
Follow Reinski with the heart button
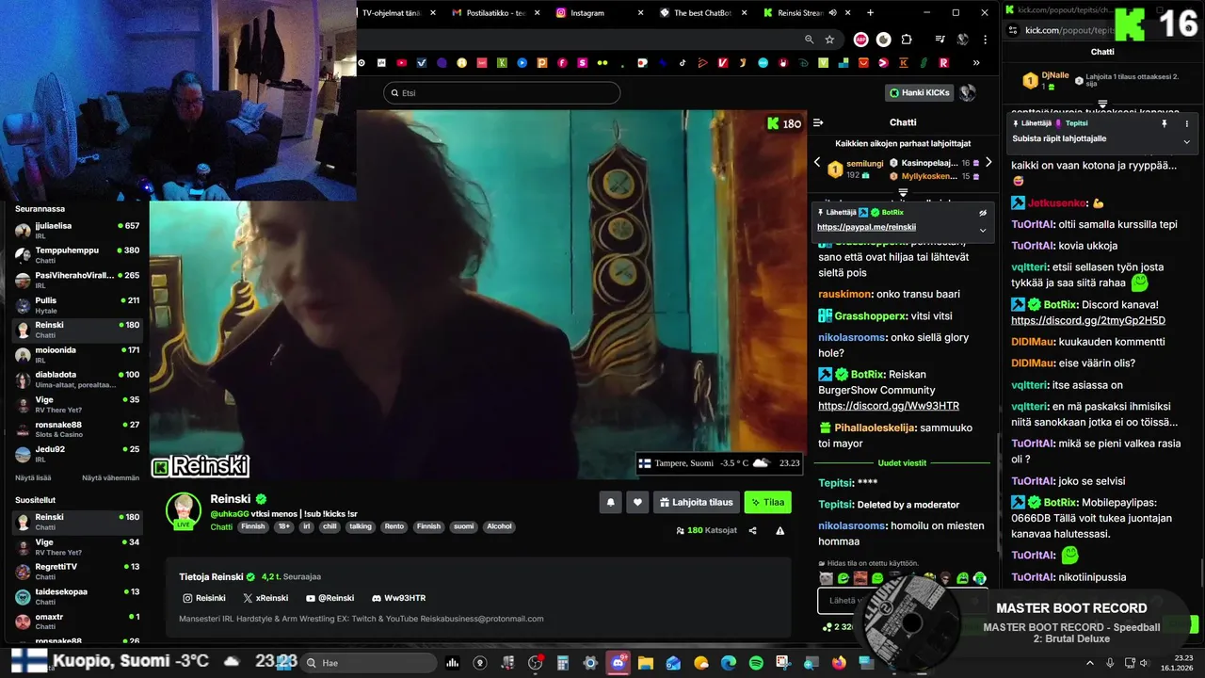(637, 502)
